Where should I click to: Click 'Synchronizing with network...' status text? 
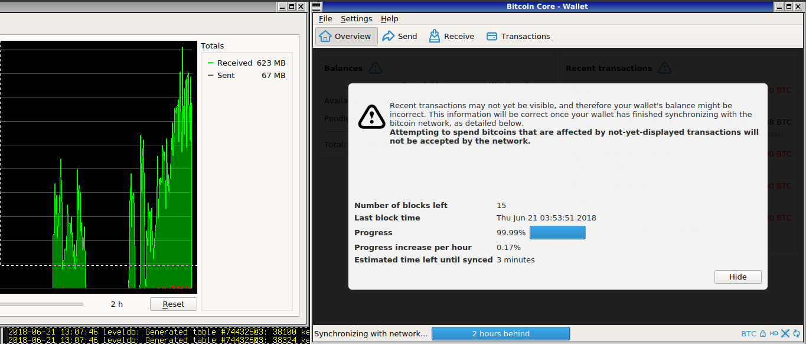coord(371,333)
